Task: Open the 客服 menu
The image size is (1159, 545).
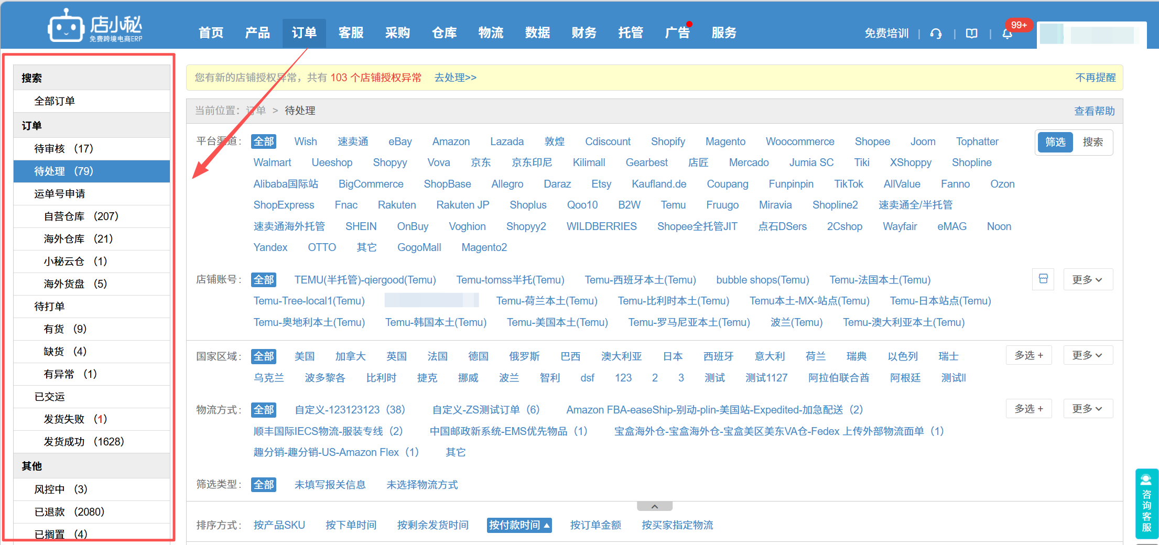Action: pos(351,33)
